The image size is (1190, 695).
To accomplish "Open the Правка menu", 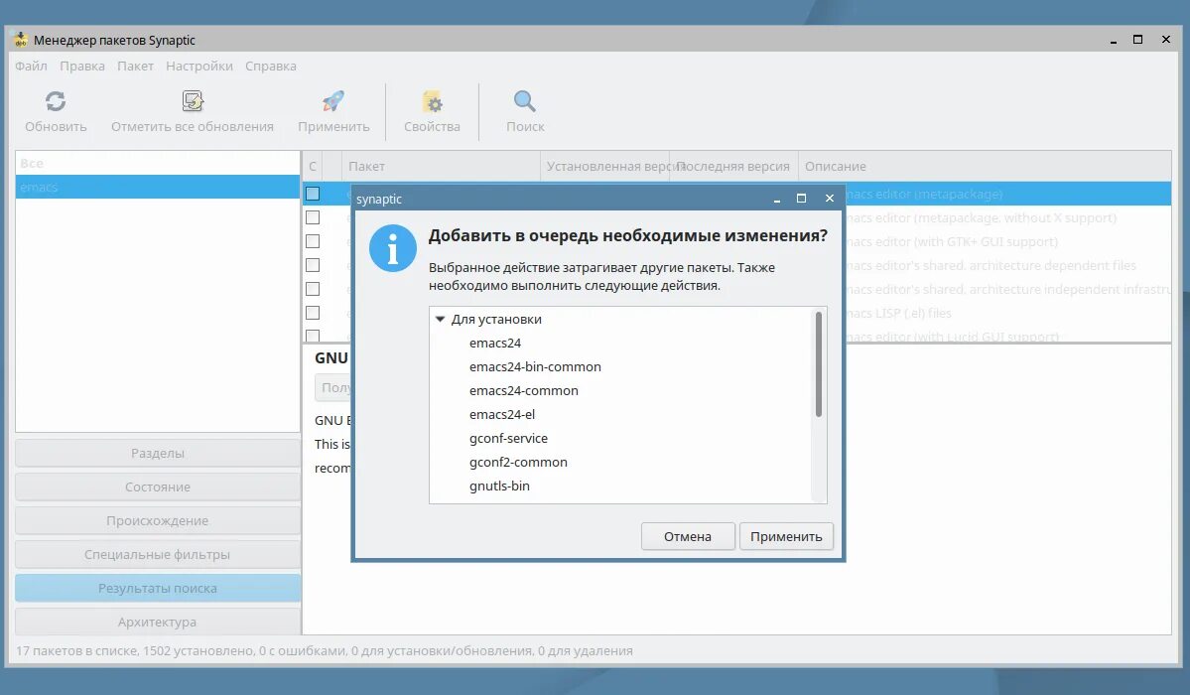I will [82, 67].
